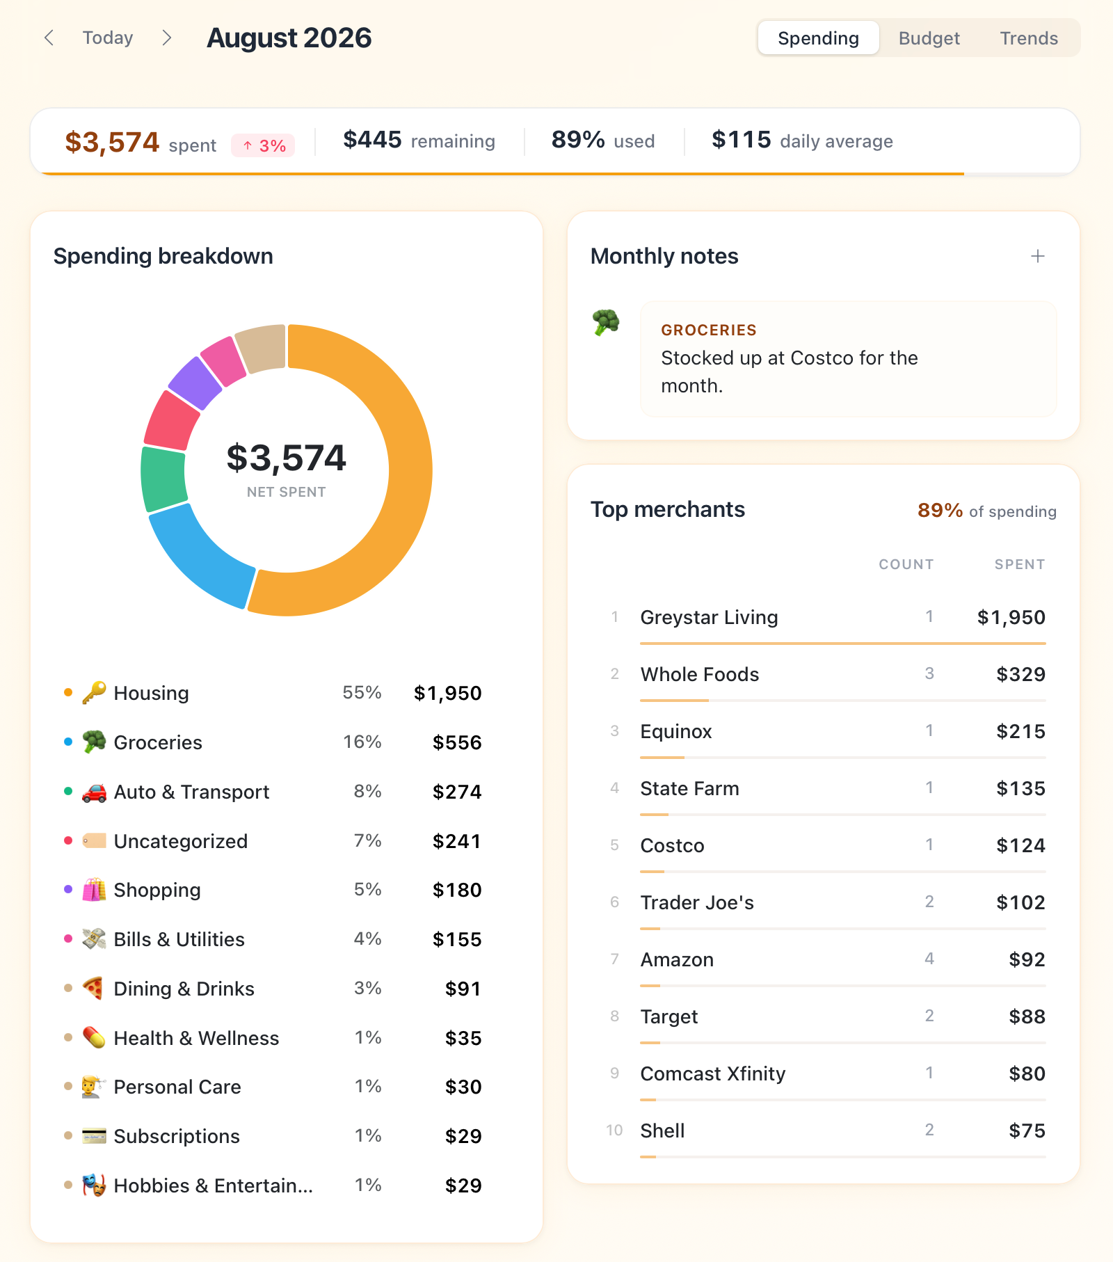Click the tag icon for Uncategorized
1113x1262 pixels.
pos(94,841)
